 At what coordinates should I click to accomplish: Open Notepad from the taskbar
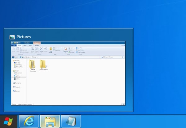71,121
